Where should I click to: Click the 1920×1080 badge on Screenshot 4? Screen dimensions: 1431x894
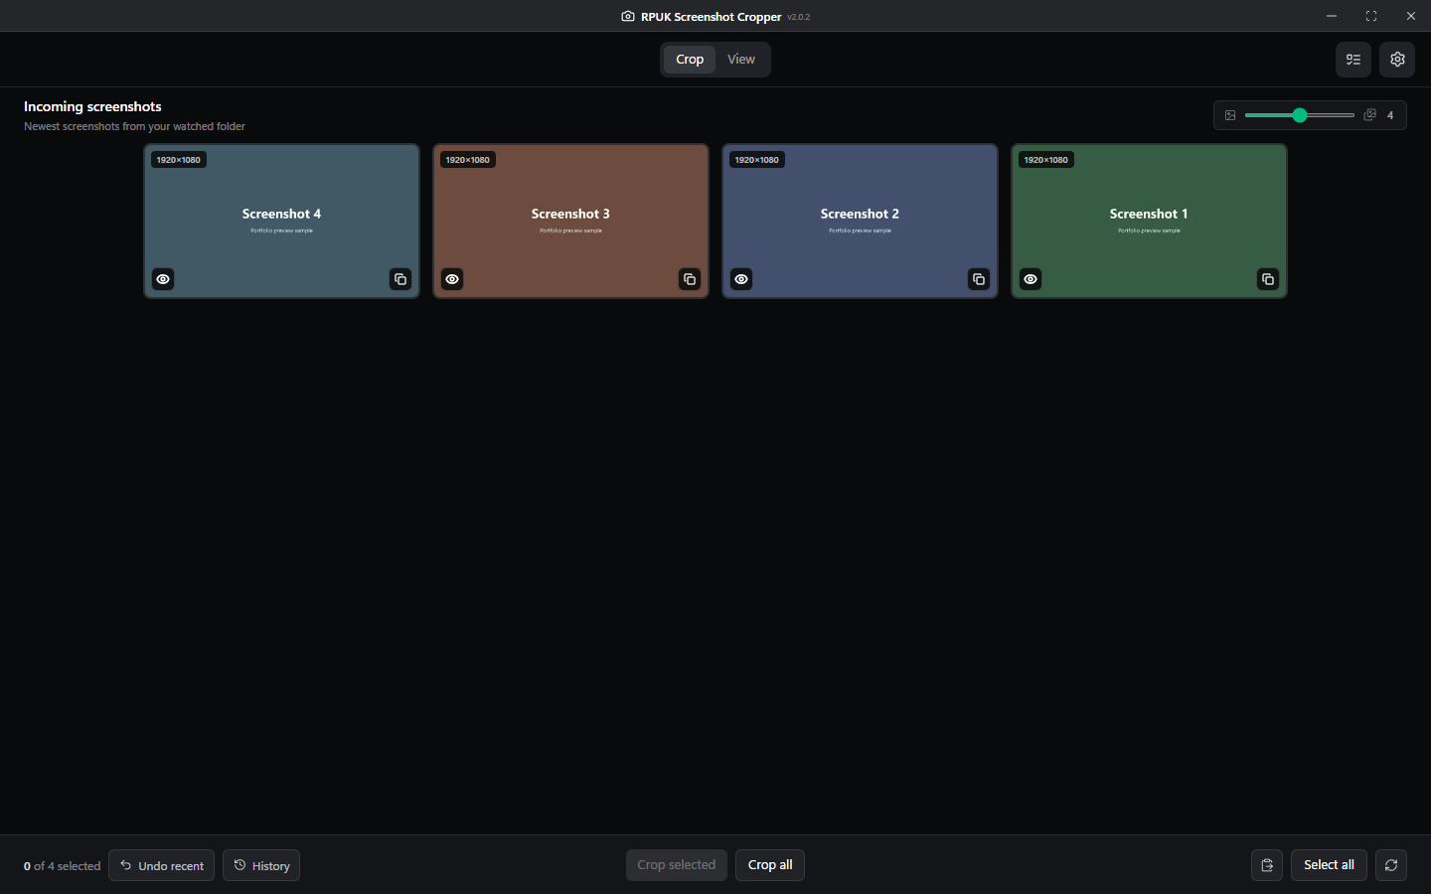179,160
